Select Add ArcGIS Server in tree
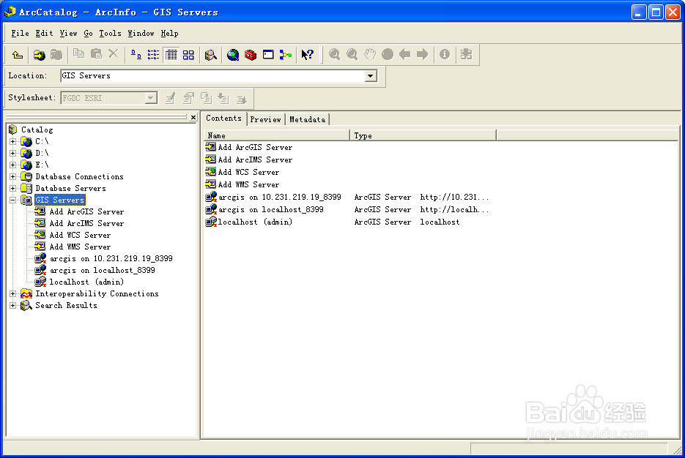The image size is (685, 458). point(86,211)
